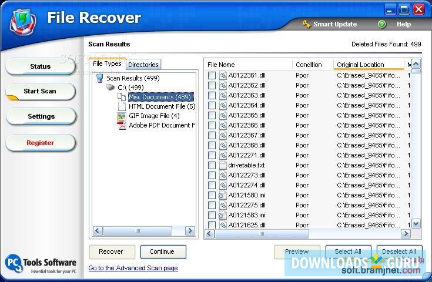Click the file icon of A0122363.dll
The height and width of the screenshot is (282, 432).
[x=223, y=95]
